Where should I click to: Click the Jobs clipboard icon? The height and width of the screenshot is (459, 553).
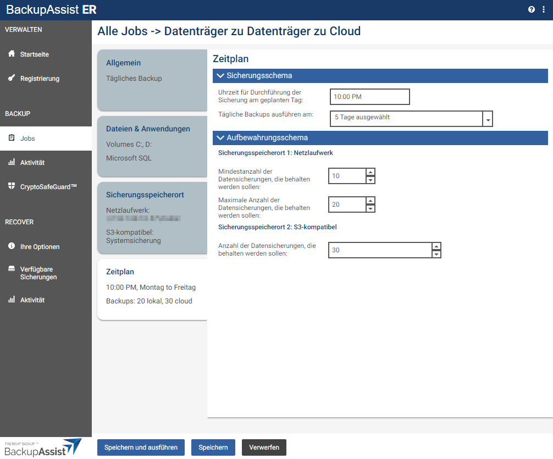point(12,138)
